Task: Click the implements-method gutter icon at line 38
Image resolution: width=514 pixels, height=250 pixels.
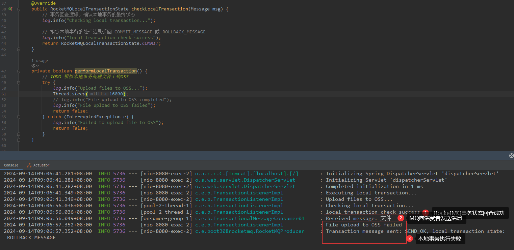Action: [x=10, y=9]
